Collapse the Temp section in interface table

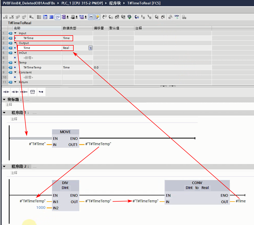point(15,63)
